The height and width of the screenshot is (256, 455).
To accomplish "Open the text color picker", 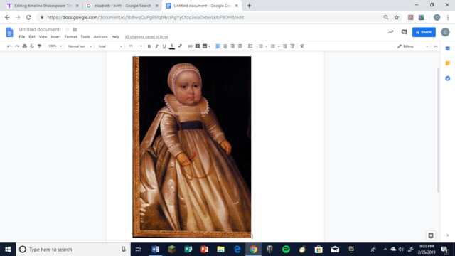I will point(172,46).
